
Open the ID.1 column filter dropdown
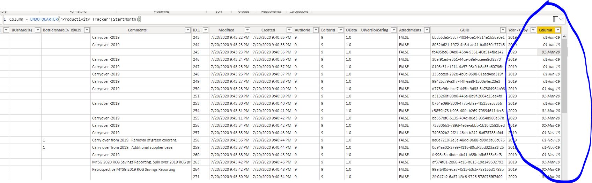click(x=205, y=30)
